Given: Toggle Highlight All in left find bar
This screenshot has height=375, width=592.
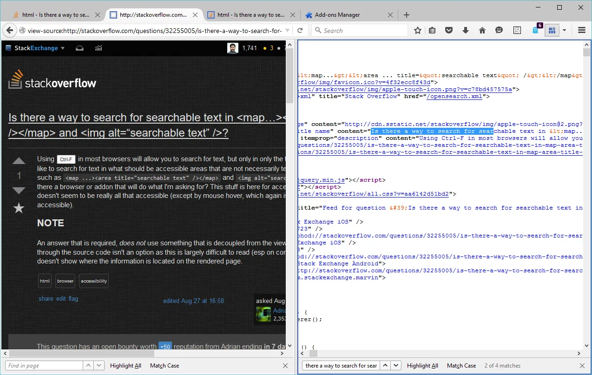Looking at the screenshot, I should coord(125,366).
